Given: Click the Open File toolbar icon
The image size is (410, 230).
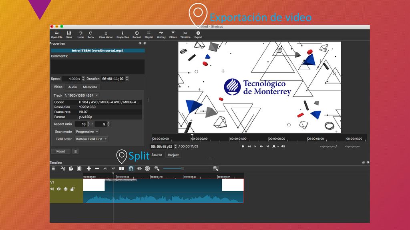Looking at the screenshot, I should [x=56, y=35].
